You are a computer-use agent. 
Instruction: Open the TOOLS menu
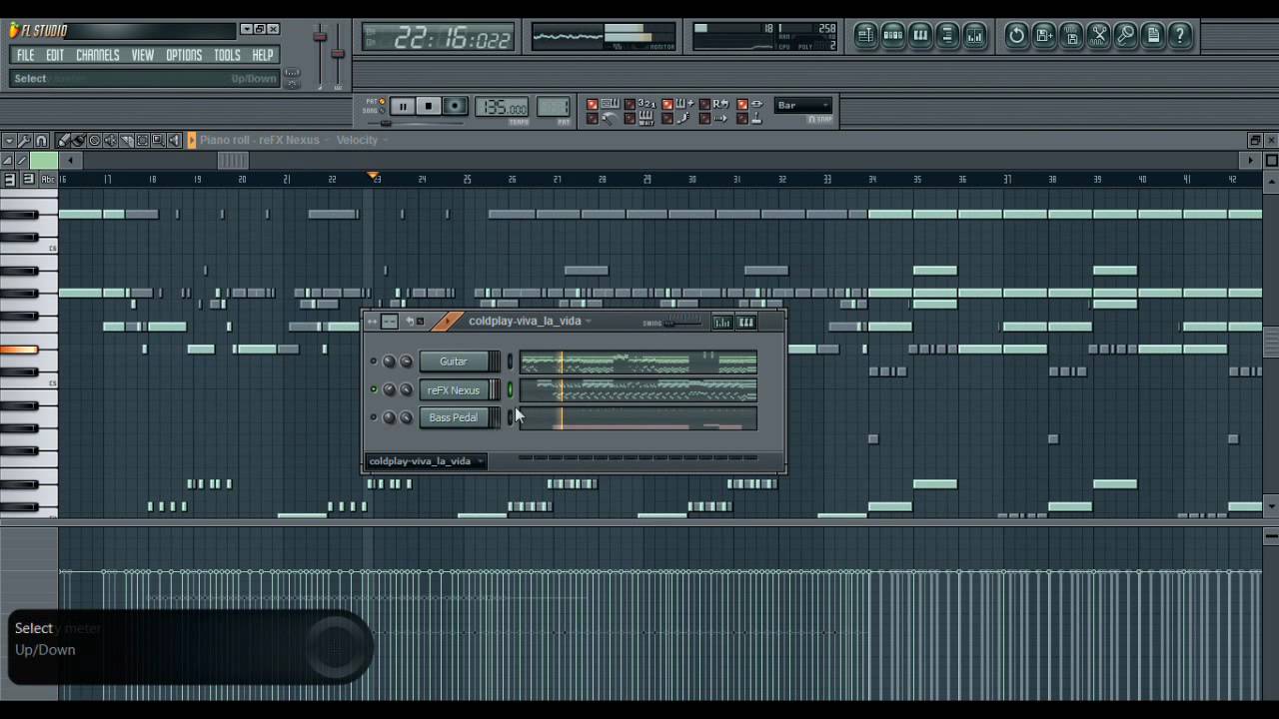point(228,55)
